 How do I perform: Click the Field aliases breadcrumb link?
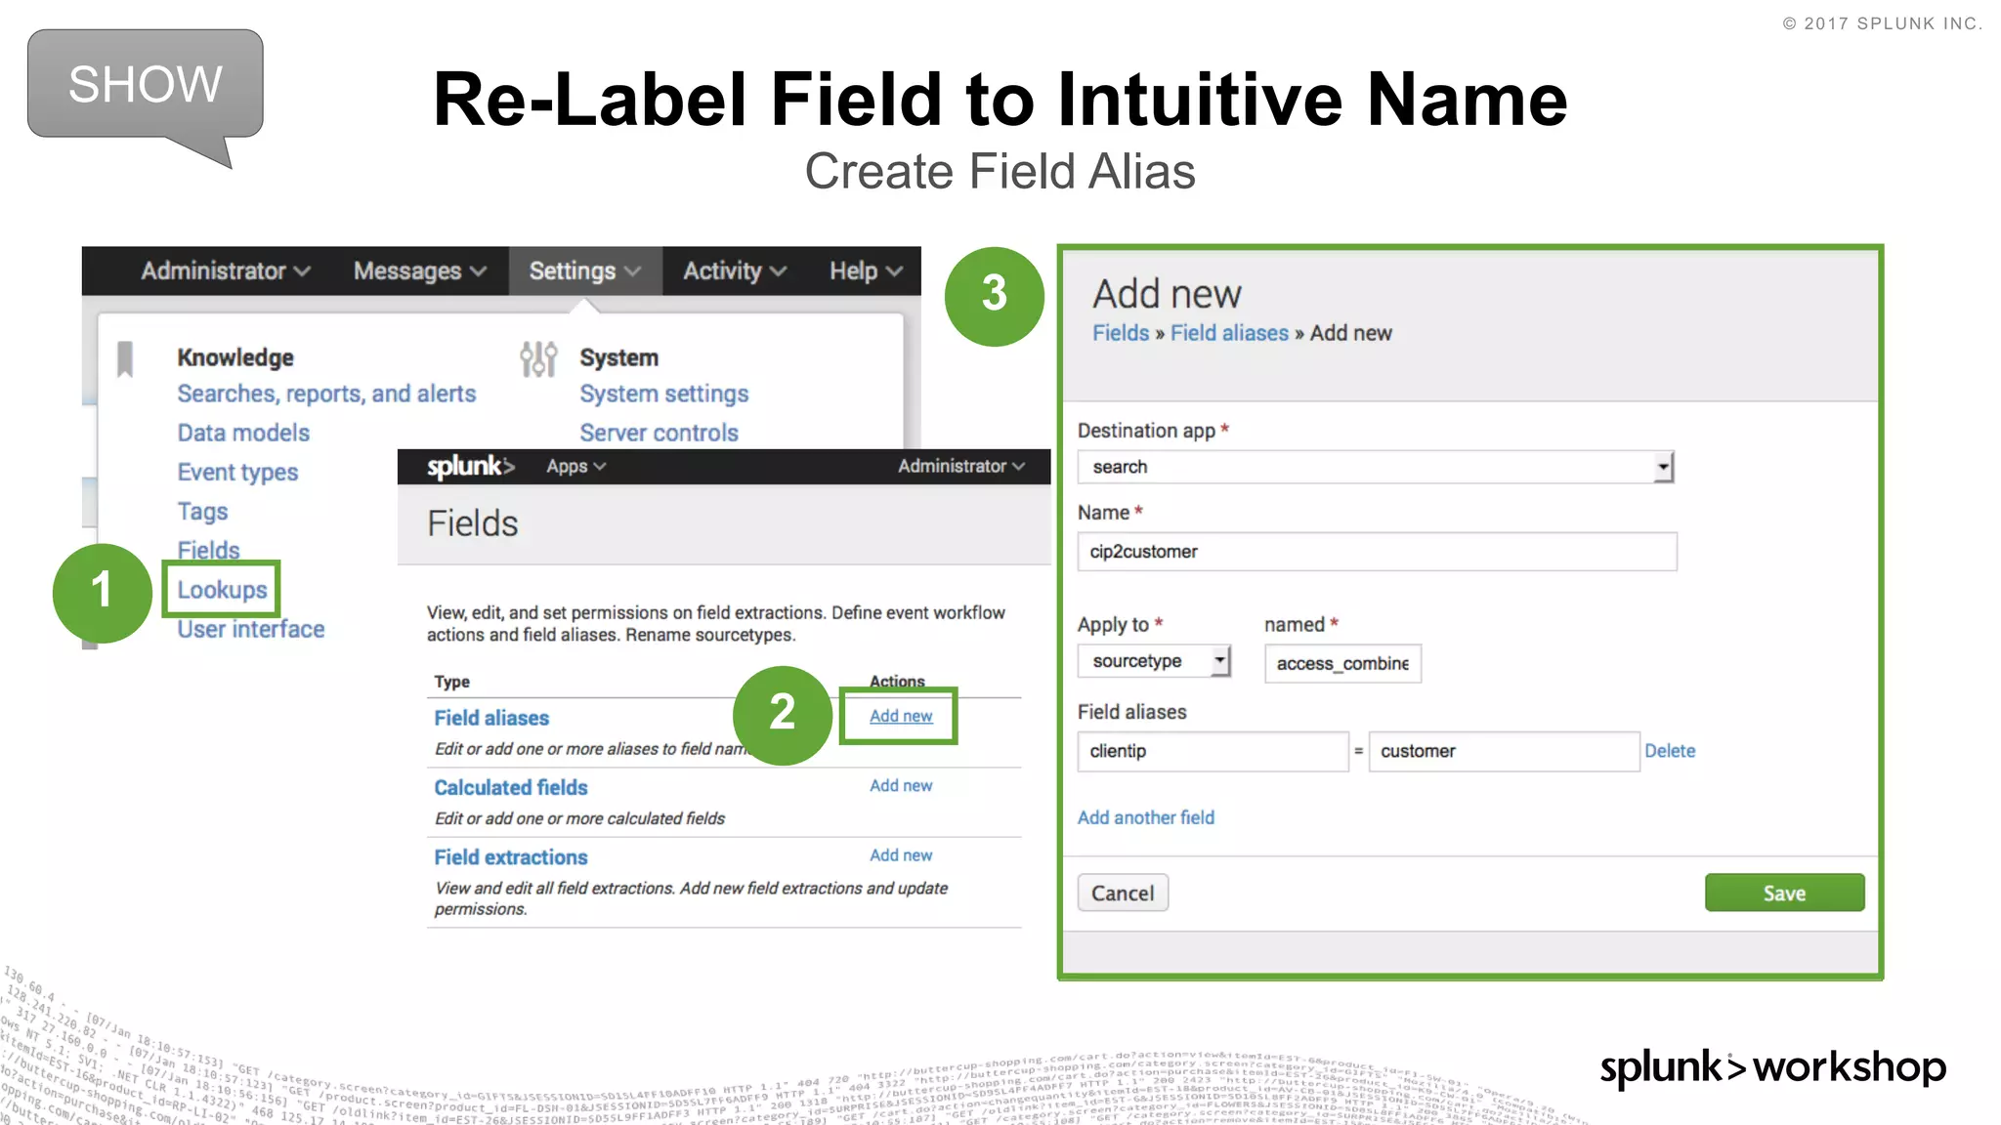1229,333
